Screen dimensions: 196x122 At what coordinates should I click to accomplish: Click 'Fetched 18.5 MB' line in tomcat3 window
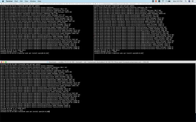tap(13, 108)
